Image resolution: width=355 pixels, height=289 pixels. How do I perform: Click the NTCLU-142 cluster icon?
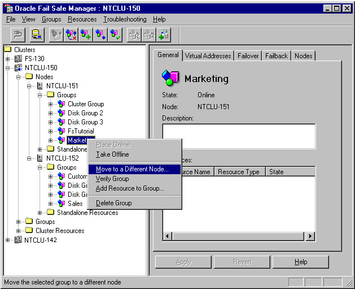(18, 240)
